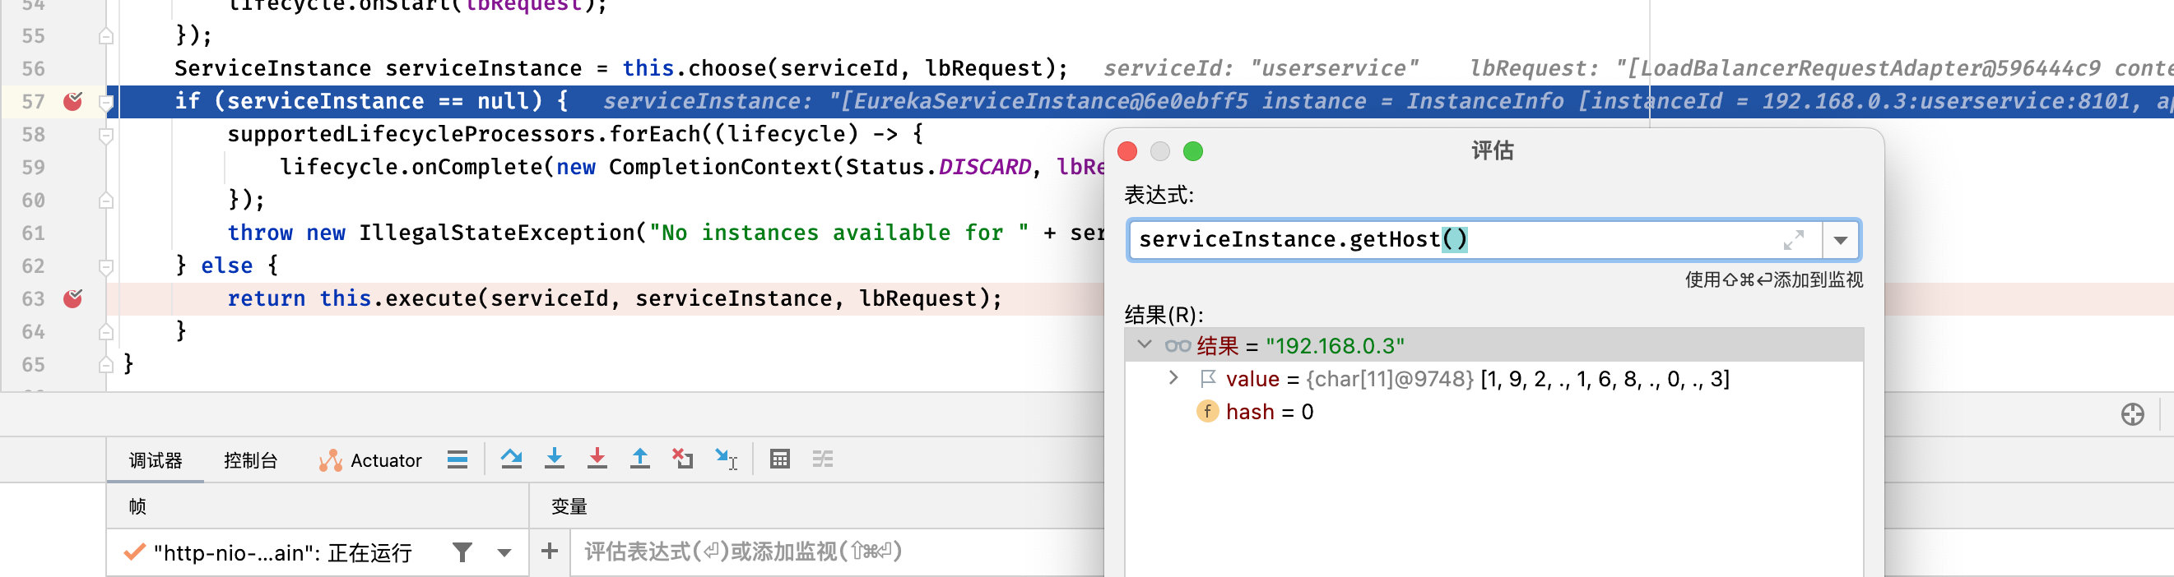2174x577 pixels.
Task: Toggle the breakpoint on line 63
Action: click(73, 298)
